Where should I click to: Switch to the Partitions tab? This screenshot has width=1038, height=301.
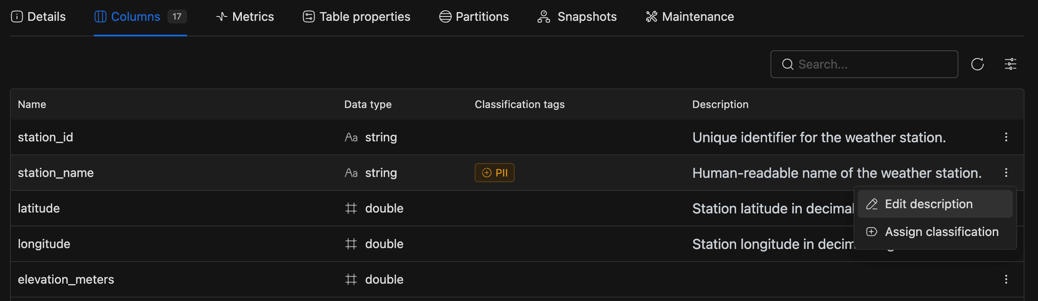click(474, 16)
